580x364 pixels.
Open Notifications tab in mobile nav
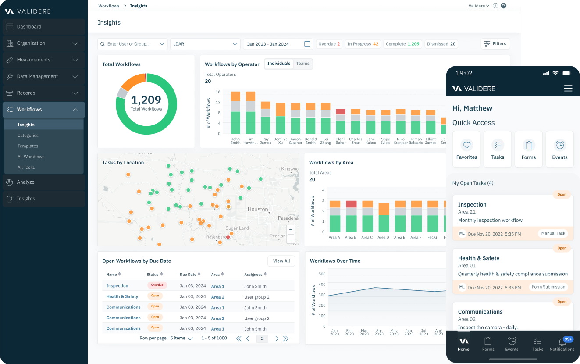click(x=562, y=344)
